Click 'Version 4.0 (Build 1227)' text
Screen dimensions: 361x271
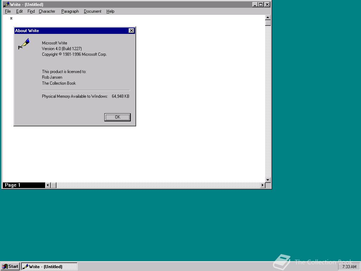[x=62, y=49]
